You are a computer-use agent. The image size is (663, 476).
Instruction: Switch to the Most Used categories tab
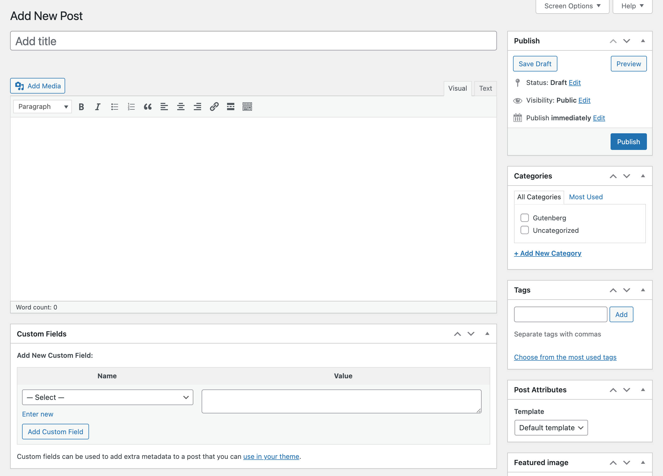(586, 197)
